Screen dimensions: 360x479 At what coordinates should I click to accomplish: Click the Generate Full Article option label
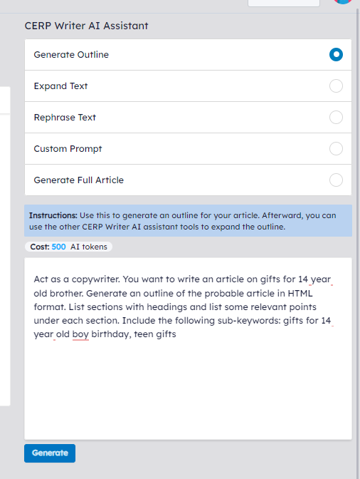tap(79, 180)
